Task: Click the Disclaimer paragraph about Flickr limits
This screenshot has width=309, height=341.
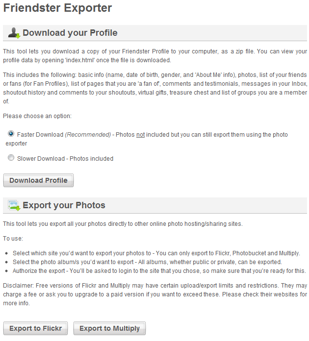Action: coord(154,294)
